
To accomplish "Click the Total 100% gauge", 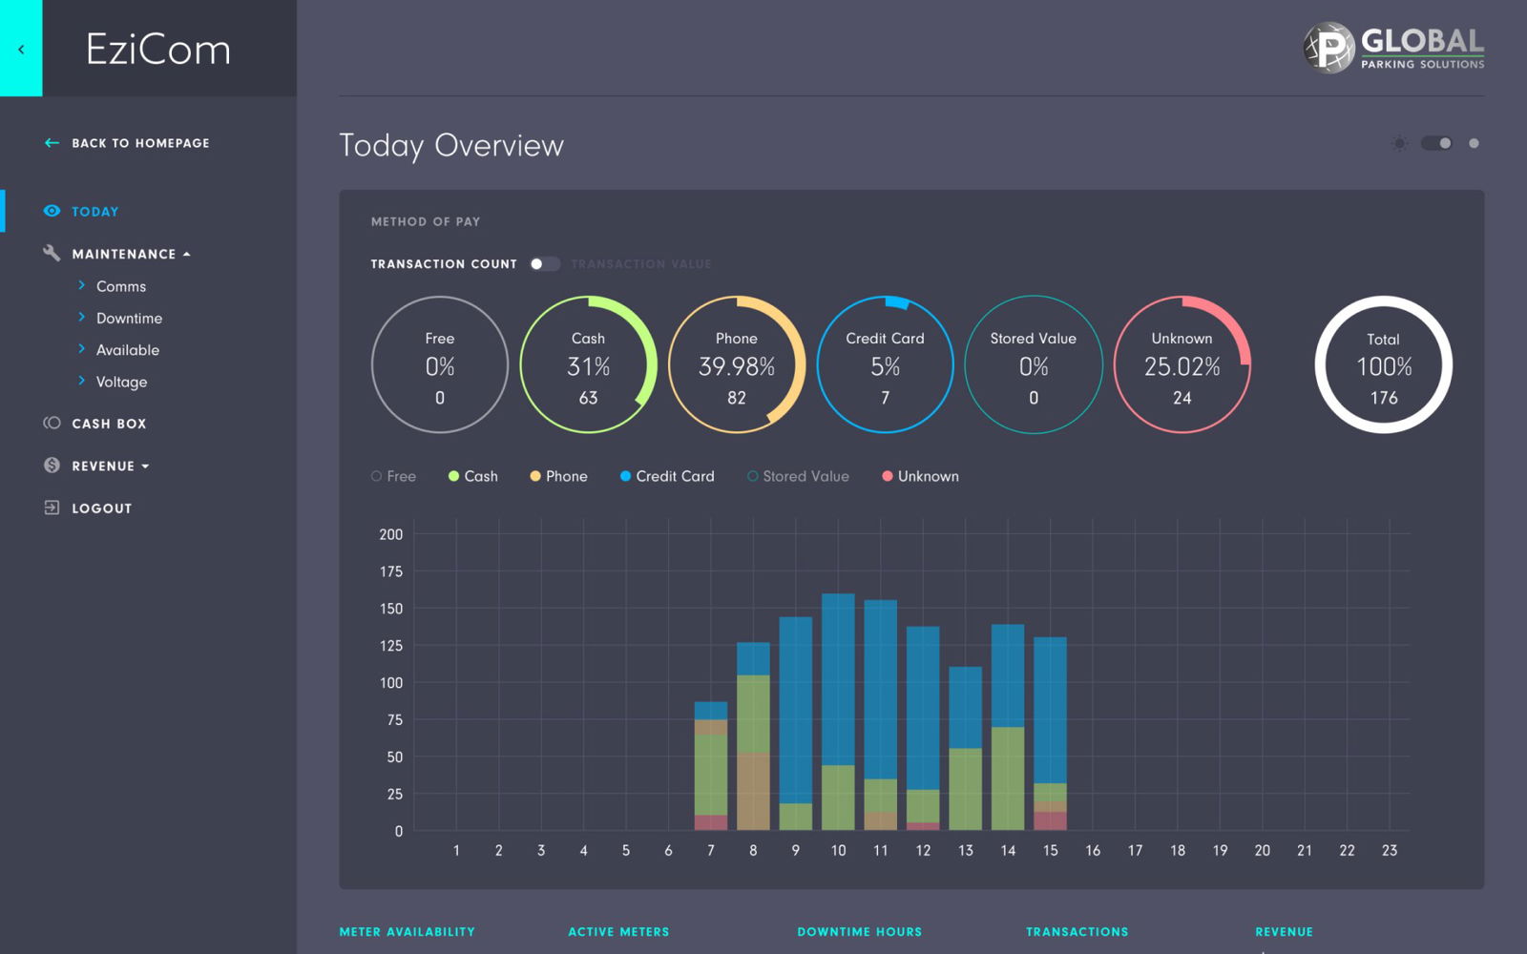I will click(x=1384, y=364).
